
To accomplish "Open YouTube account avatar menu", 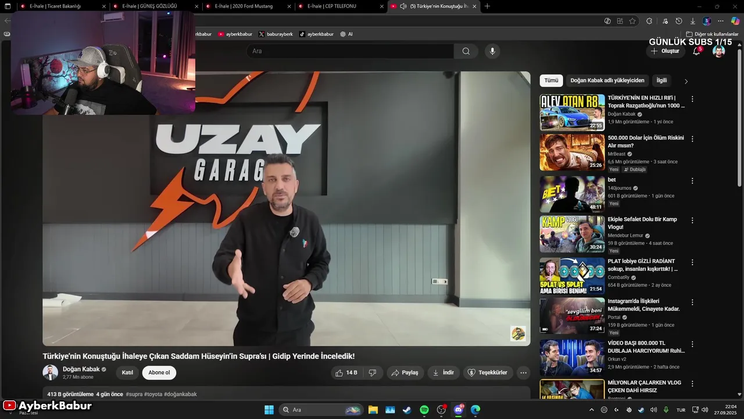I will pyautogui.click(x=719, y=51).
